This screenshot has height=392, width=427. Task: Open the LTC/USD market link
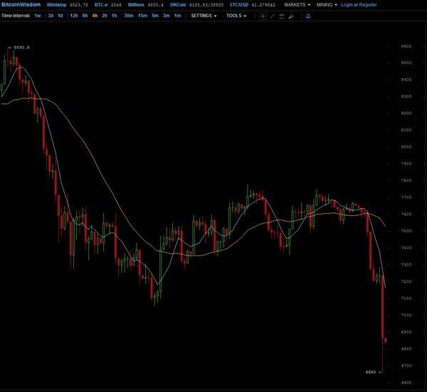pyautogui.click(x=239, y=5)
